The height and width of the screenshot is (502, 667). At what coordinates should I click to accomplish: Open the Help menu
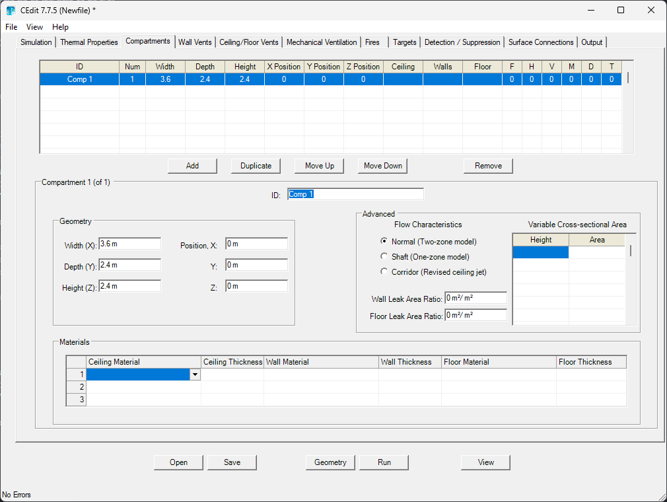click(60, 27)
